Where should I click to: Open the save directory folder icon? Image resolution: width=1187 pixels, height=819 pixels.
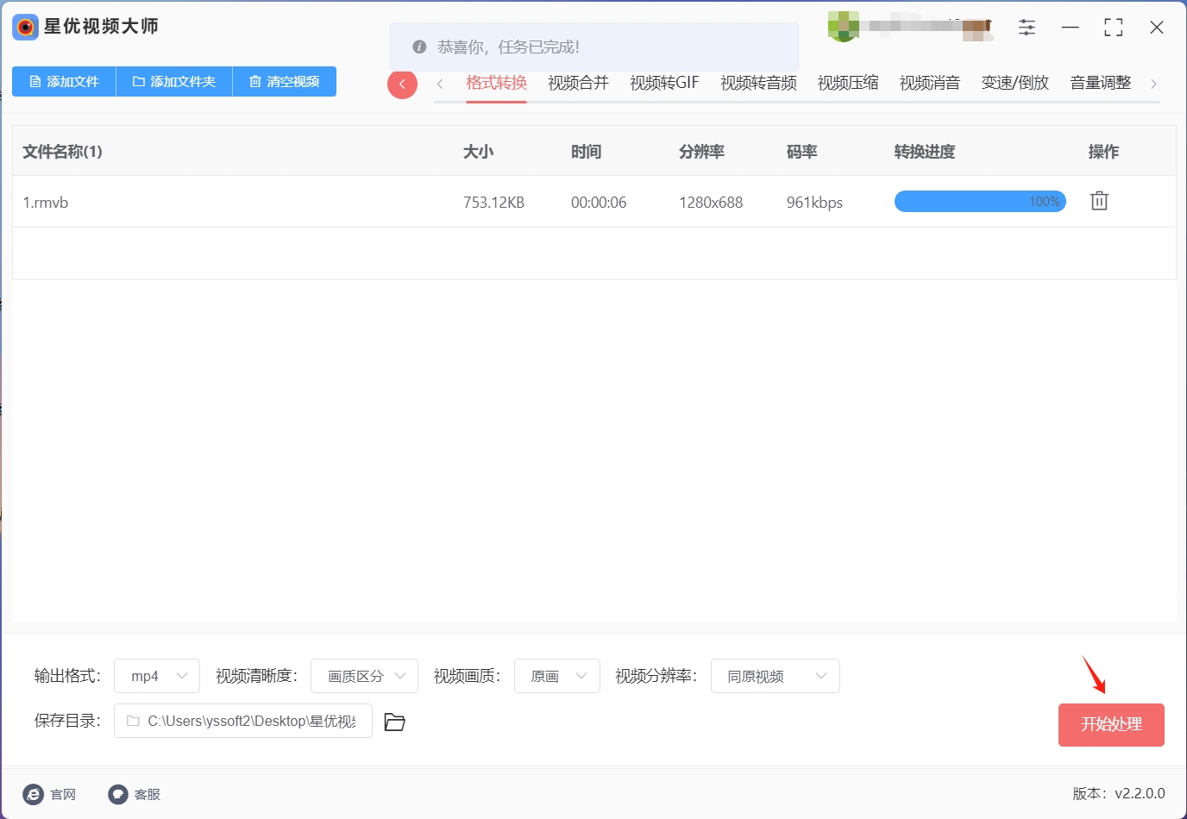[394, 722]
